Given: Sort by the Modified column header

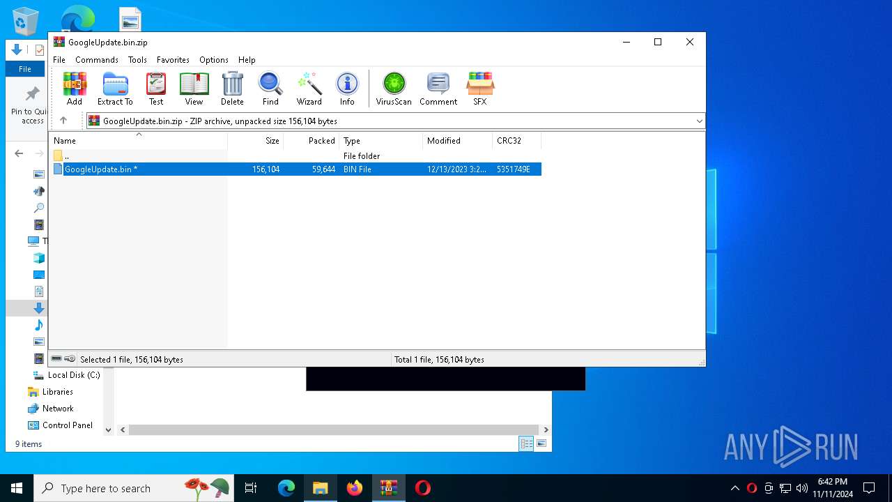Looking at the screenshot, I should 458,141.
